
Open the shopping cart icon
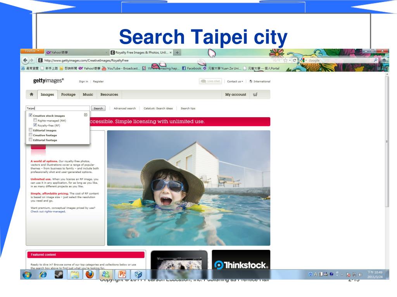255,94
